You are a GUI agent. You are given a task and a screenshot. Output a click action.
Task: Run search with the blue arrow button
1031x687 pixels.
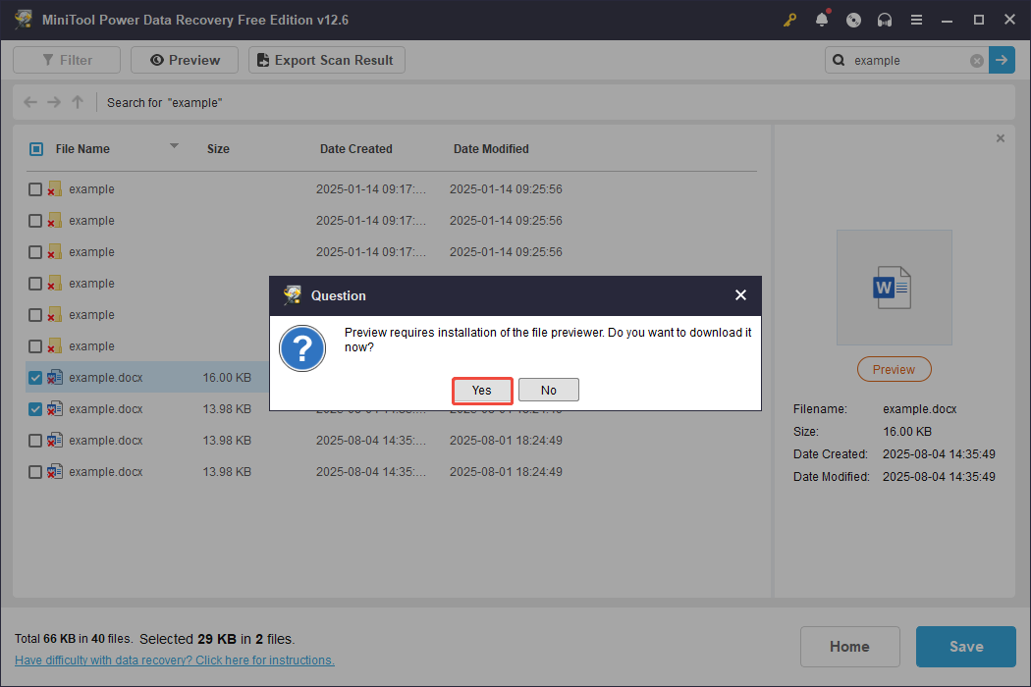point(1002,60)
